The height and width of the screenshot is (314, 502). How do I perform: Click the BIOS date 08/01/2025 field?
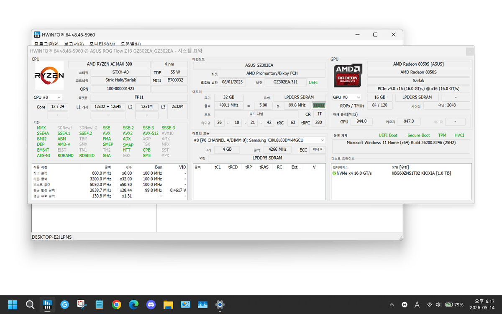click(232, 82)
